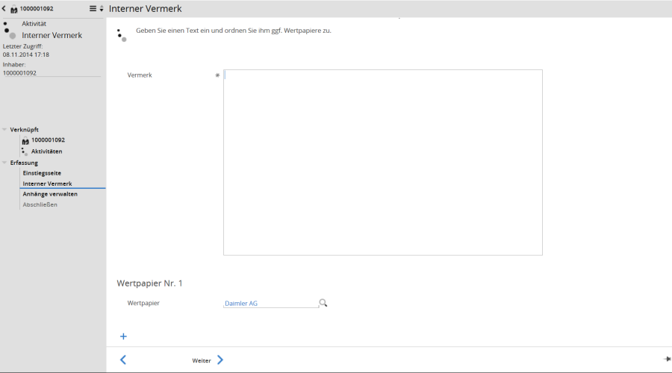This screenshot has height=373, width=672.
Task: Open linked item 1000001092 under Verknüpft
Action: 48,140
